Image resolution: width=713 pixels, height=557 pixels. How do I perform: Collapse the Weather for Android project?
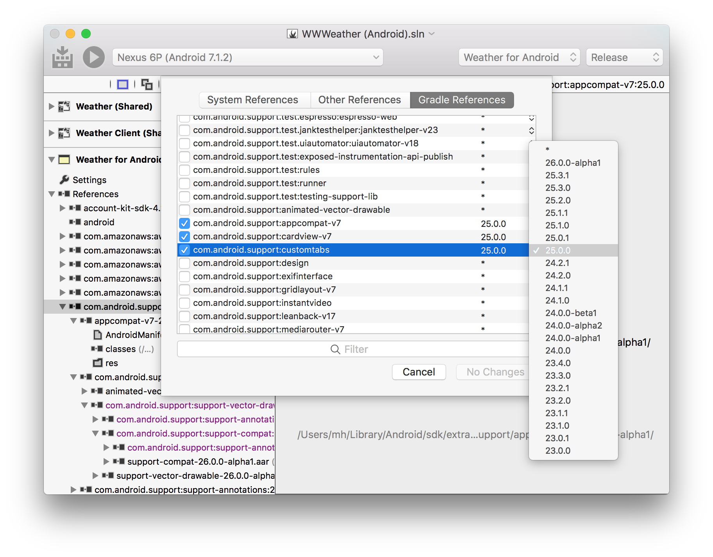(51, 160)
